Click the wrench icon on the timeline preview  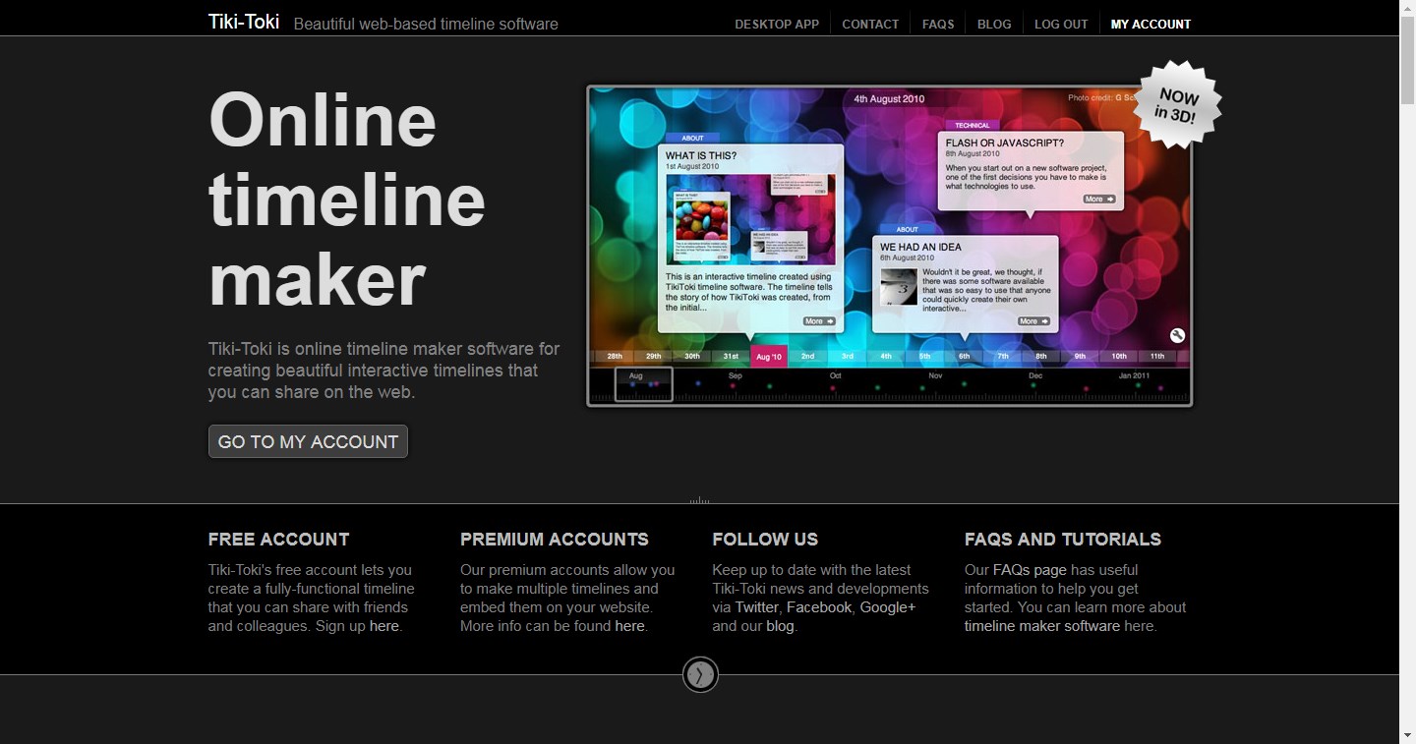[x=1177, y=335]
